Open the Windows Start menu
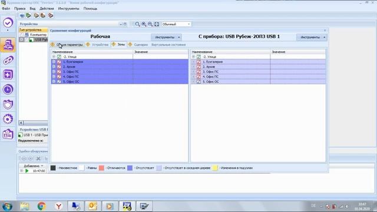377x212 pixels. coord(7,206)
